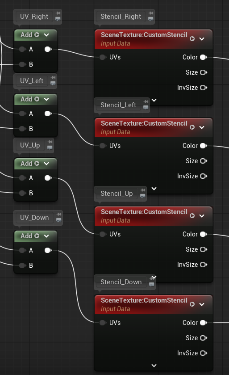Image resolution: width=229 pixels, height=375 pixels.
Task: Collapse the UV_Left Add node header chevron
Action: click(x=46, y=99)
